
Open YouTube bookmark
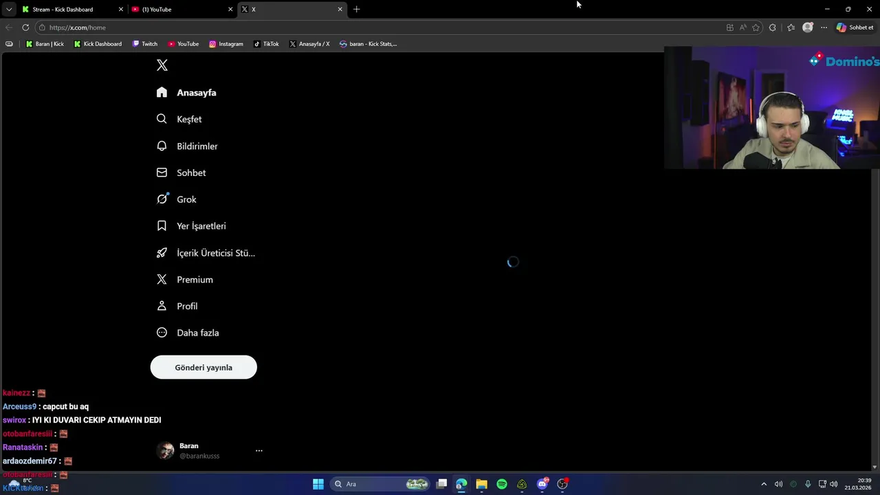184,44
